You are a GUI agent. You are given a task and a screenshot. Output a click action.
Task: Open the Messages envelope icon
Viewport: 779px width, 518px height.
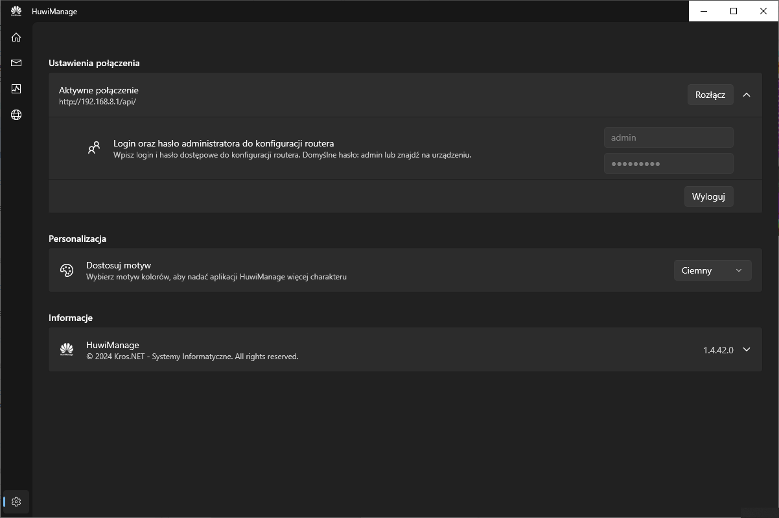pyautogui.click(x=16, y=63)
